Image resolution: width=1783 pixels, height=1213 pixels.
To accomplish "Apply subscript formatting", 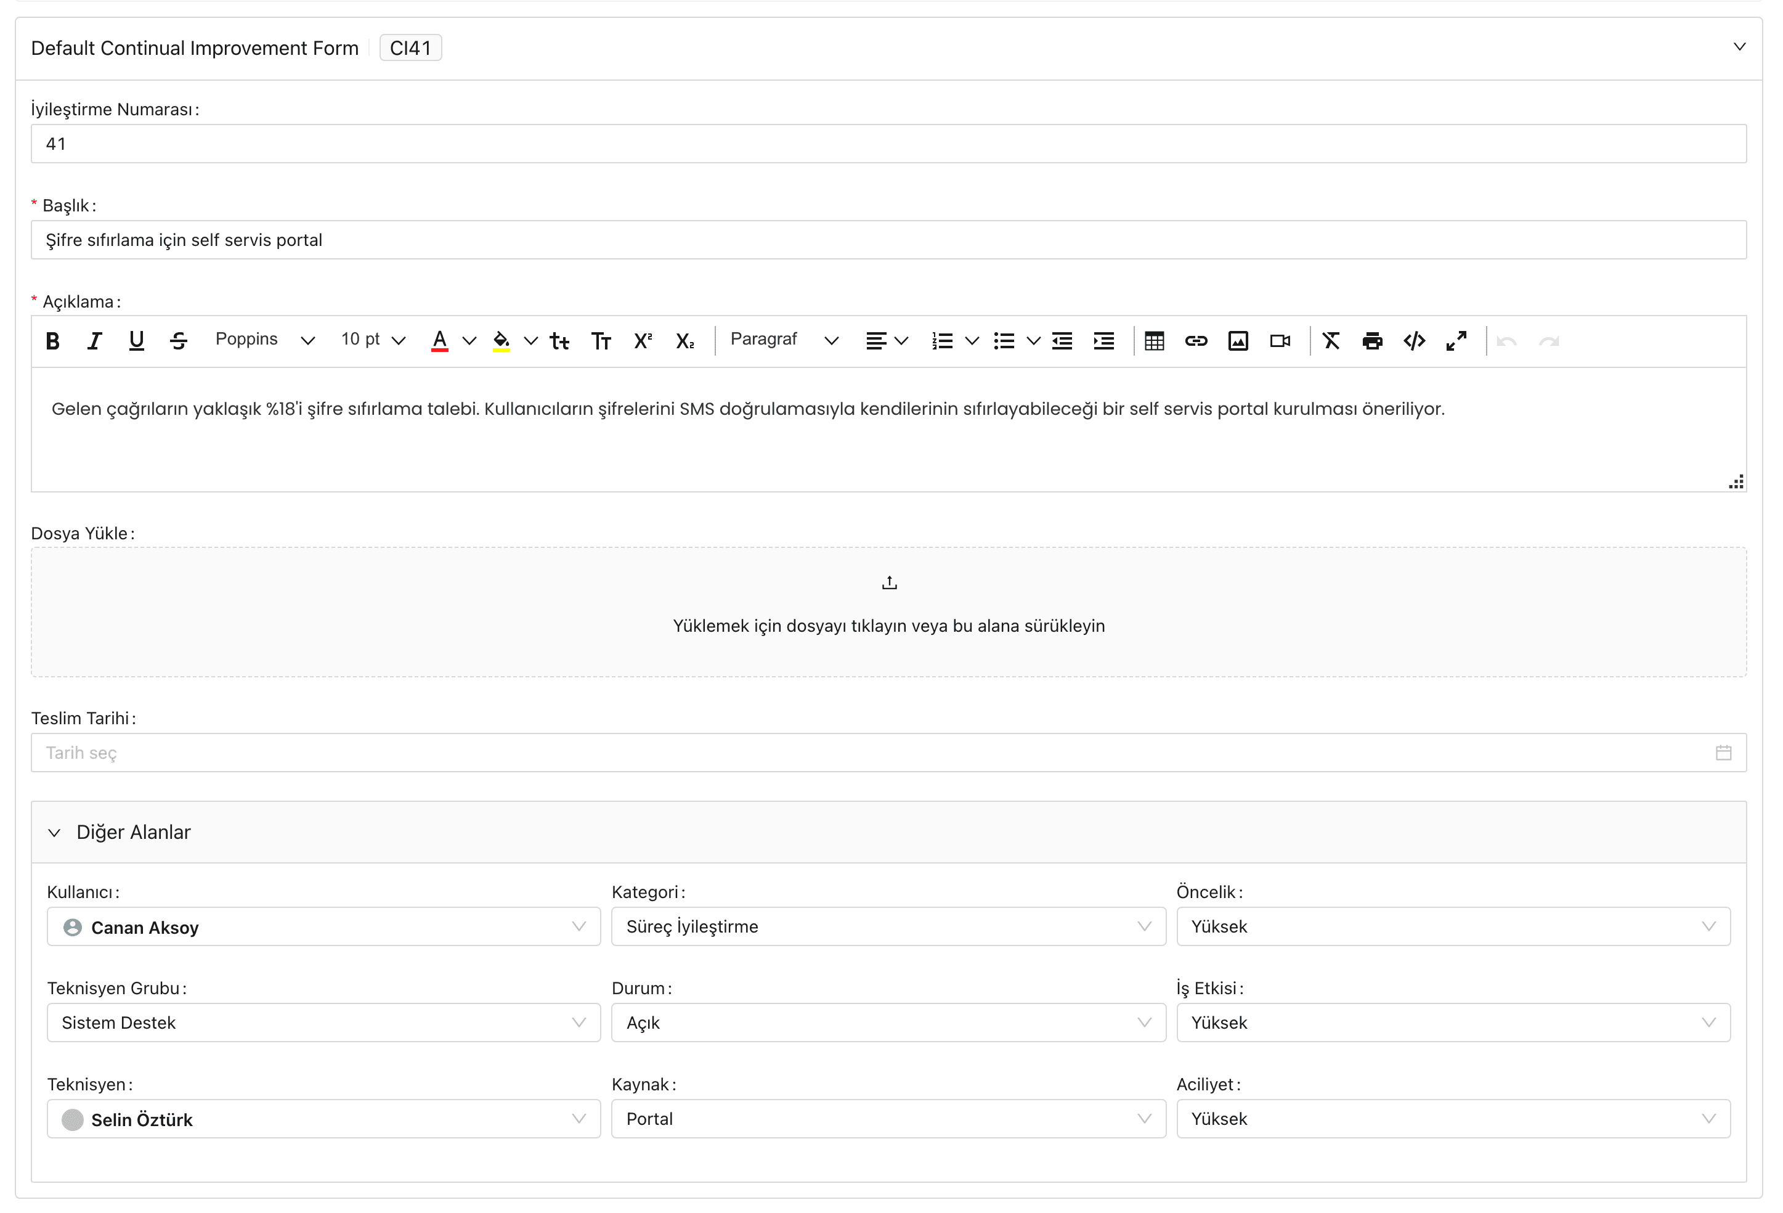I will (685, 341).
